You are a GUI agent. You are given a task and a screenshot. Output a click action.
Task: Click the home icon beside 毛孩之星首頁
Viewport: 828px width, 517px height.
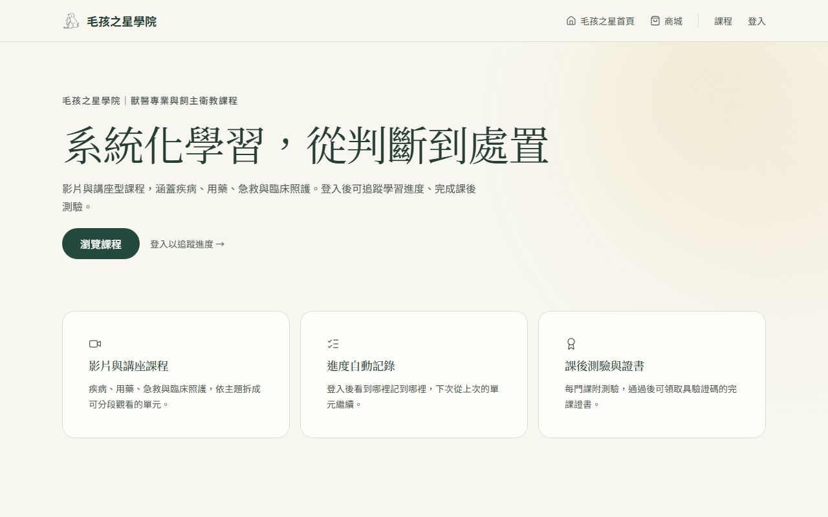[x=571, y=21]
